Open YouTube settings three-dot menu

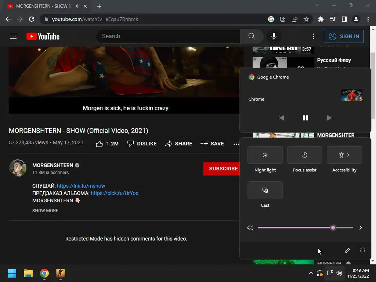[x=314, y=36]
